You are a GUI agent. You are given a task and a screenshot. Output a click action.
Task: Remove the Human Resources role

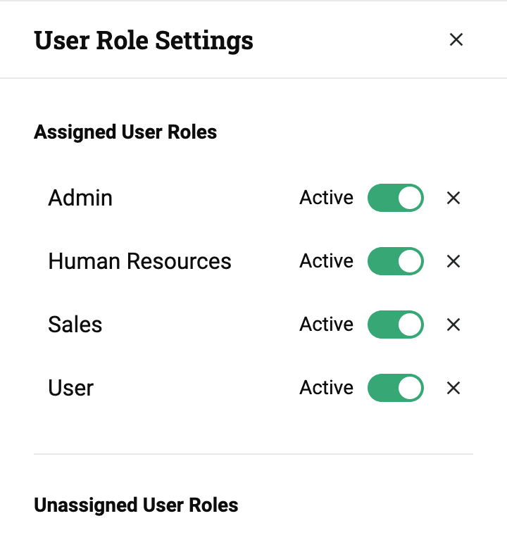(x=453, y=261)
